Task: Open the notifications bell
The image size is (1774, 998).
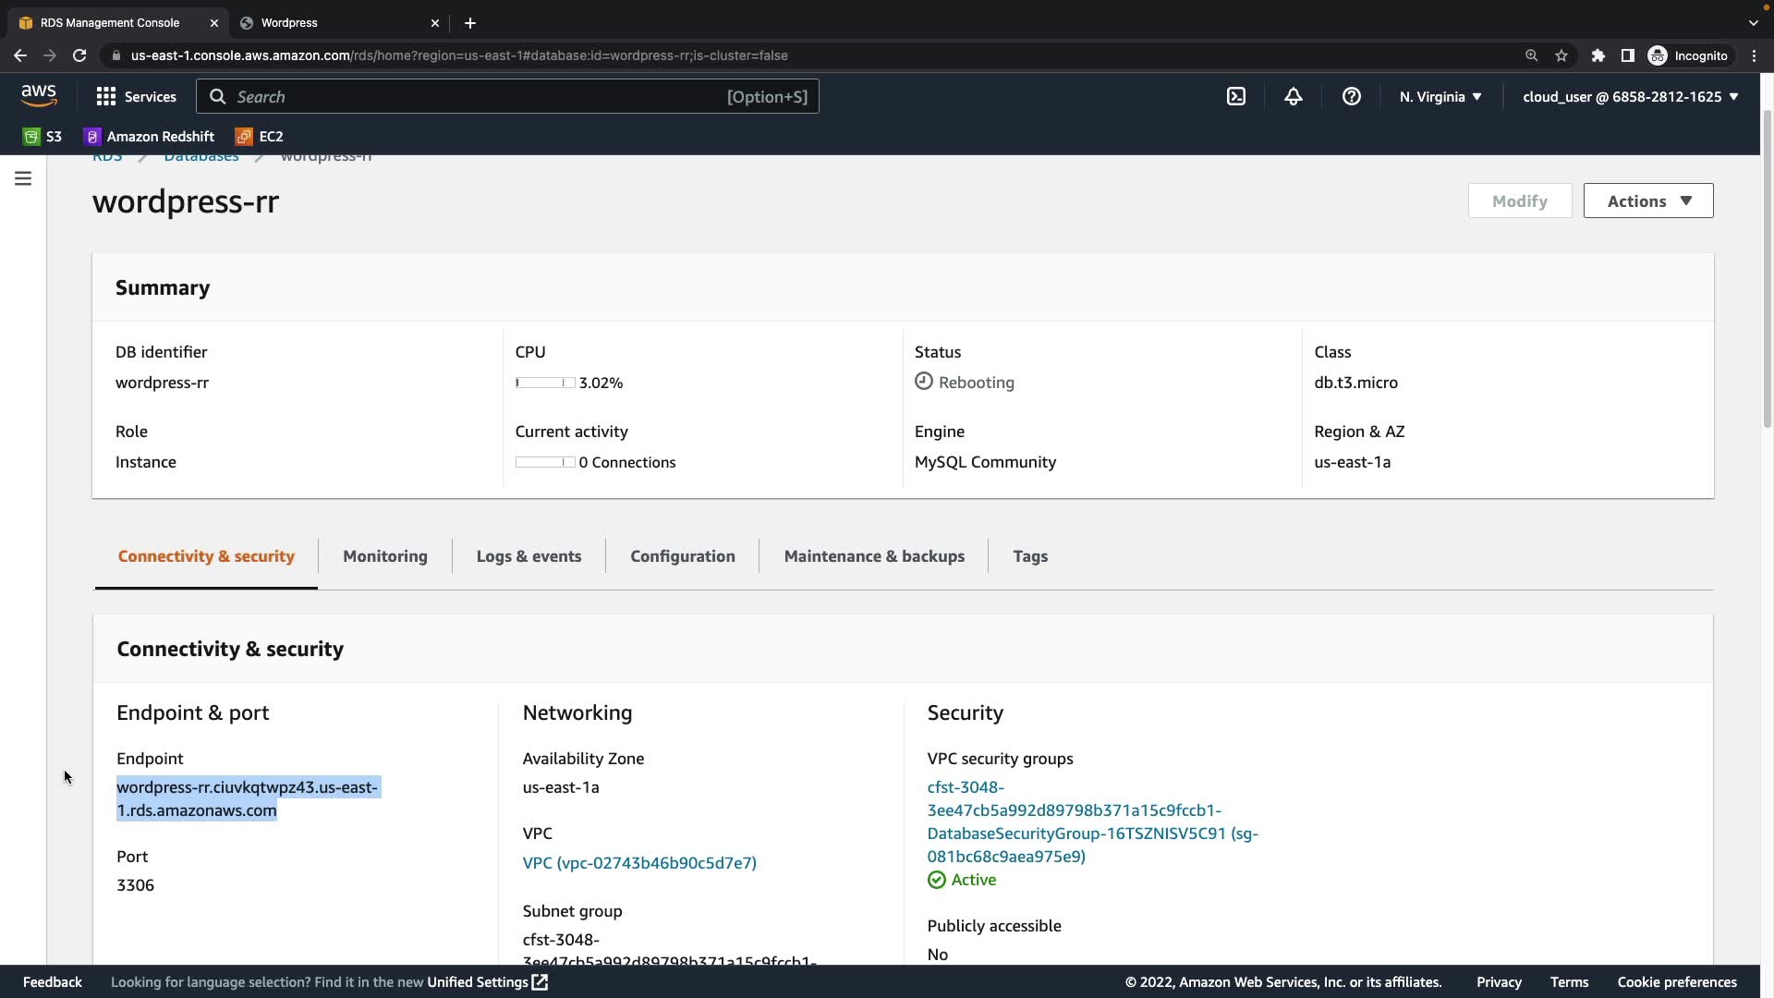Action: pos(1294,96)
